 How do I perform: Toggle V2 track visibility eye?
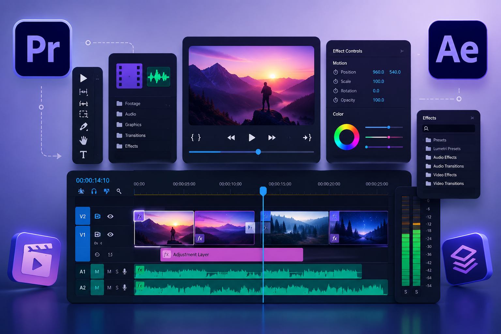[x=110, y=216]
